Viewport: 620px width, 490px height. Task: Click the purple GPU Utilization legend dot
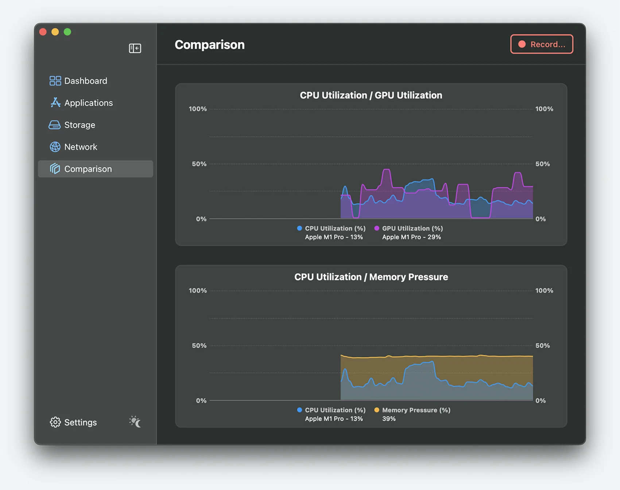coord(377,228)
